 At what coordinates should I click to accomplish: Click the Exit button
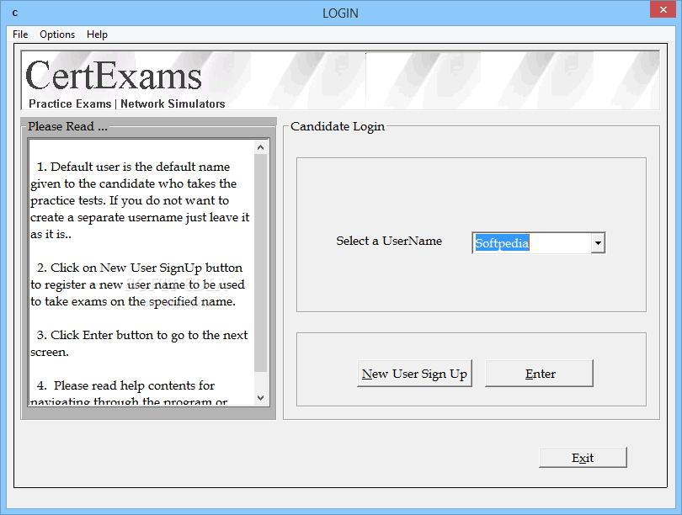point(583,458)
